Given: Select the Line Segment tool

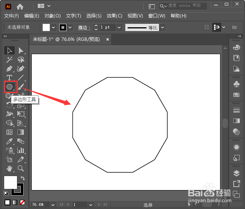Looking at the screenshot, I should click(x=21, y=78).
